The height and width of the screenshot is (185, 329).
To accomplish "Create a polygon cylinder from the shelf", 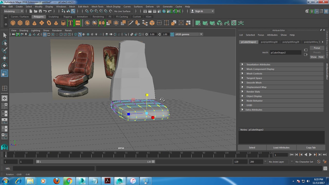I will pos(27,23).
